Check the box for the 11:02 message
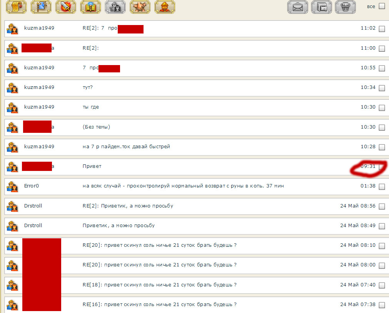This screenshot has height=313, width=389. pos(382,28)
